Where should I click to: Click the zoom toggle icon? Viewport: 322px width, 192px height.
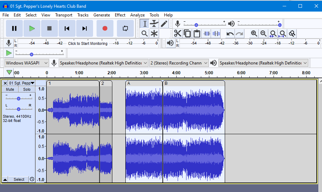[x=292, y=33]
